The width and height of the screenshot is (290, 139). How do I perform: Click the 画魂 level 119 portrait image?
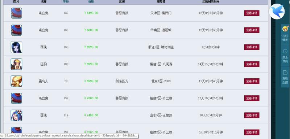coord(16,115)
